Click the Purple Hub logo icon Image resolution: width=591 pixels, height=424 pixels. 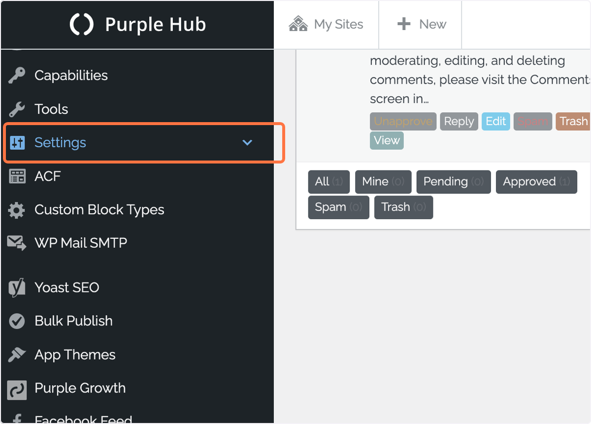pyautogui.click(x=81, y=24)
